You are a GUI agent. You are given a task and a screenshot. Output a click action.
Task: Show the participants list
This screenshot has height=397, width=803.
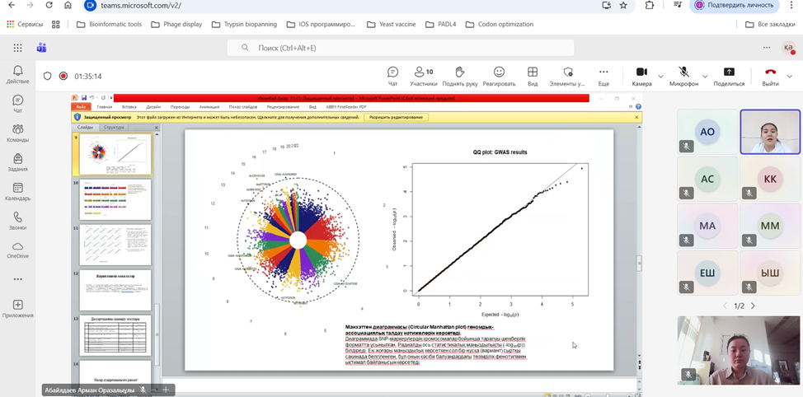(424, 76)
